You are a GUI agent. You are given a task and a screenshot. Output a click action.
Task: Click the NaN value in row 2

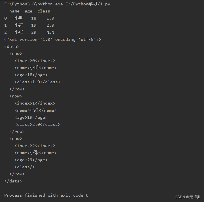pyautogui.click(x=50, y=32)
